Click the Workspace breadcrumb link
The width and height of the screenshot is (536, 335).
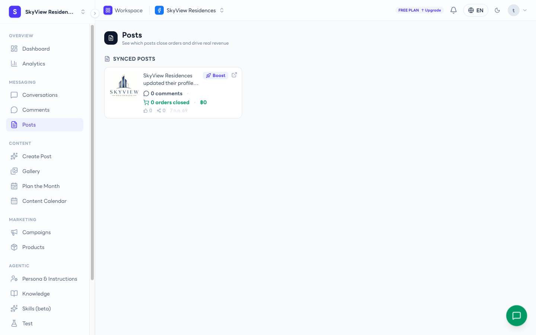[x=128, y=10]
